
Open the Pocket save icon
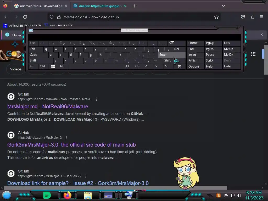click(x=243, y=17)
